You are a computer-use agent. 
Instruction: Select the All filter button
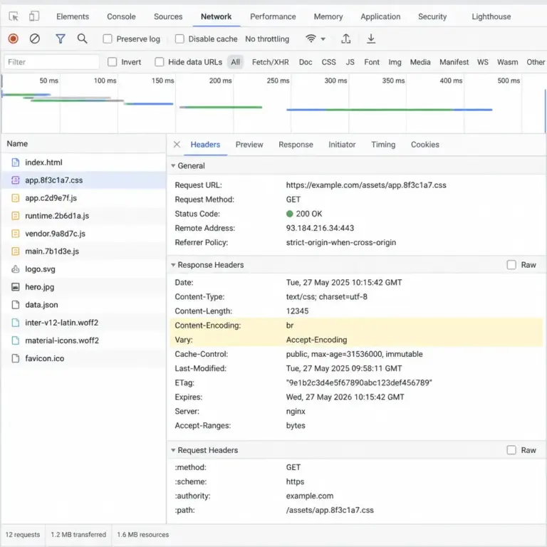point(235,62)
